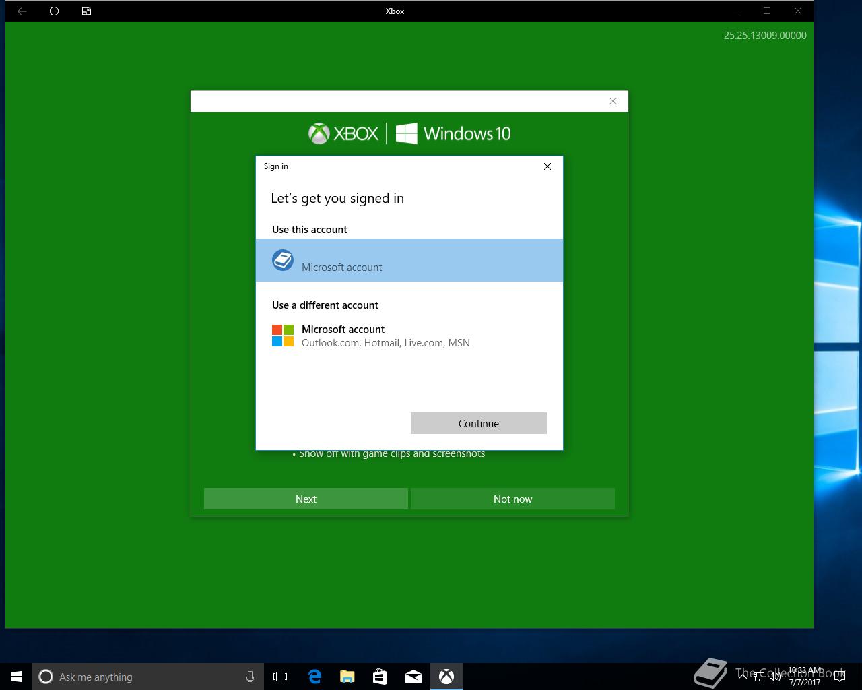Click Continue in the Sign in dialog
This screenshot has width=862, height=690.
tap(479, 423)
